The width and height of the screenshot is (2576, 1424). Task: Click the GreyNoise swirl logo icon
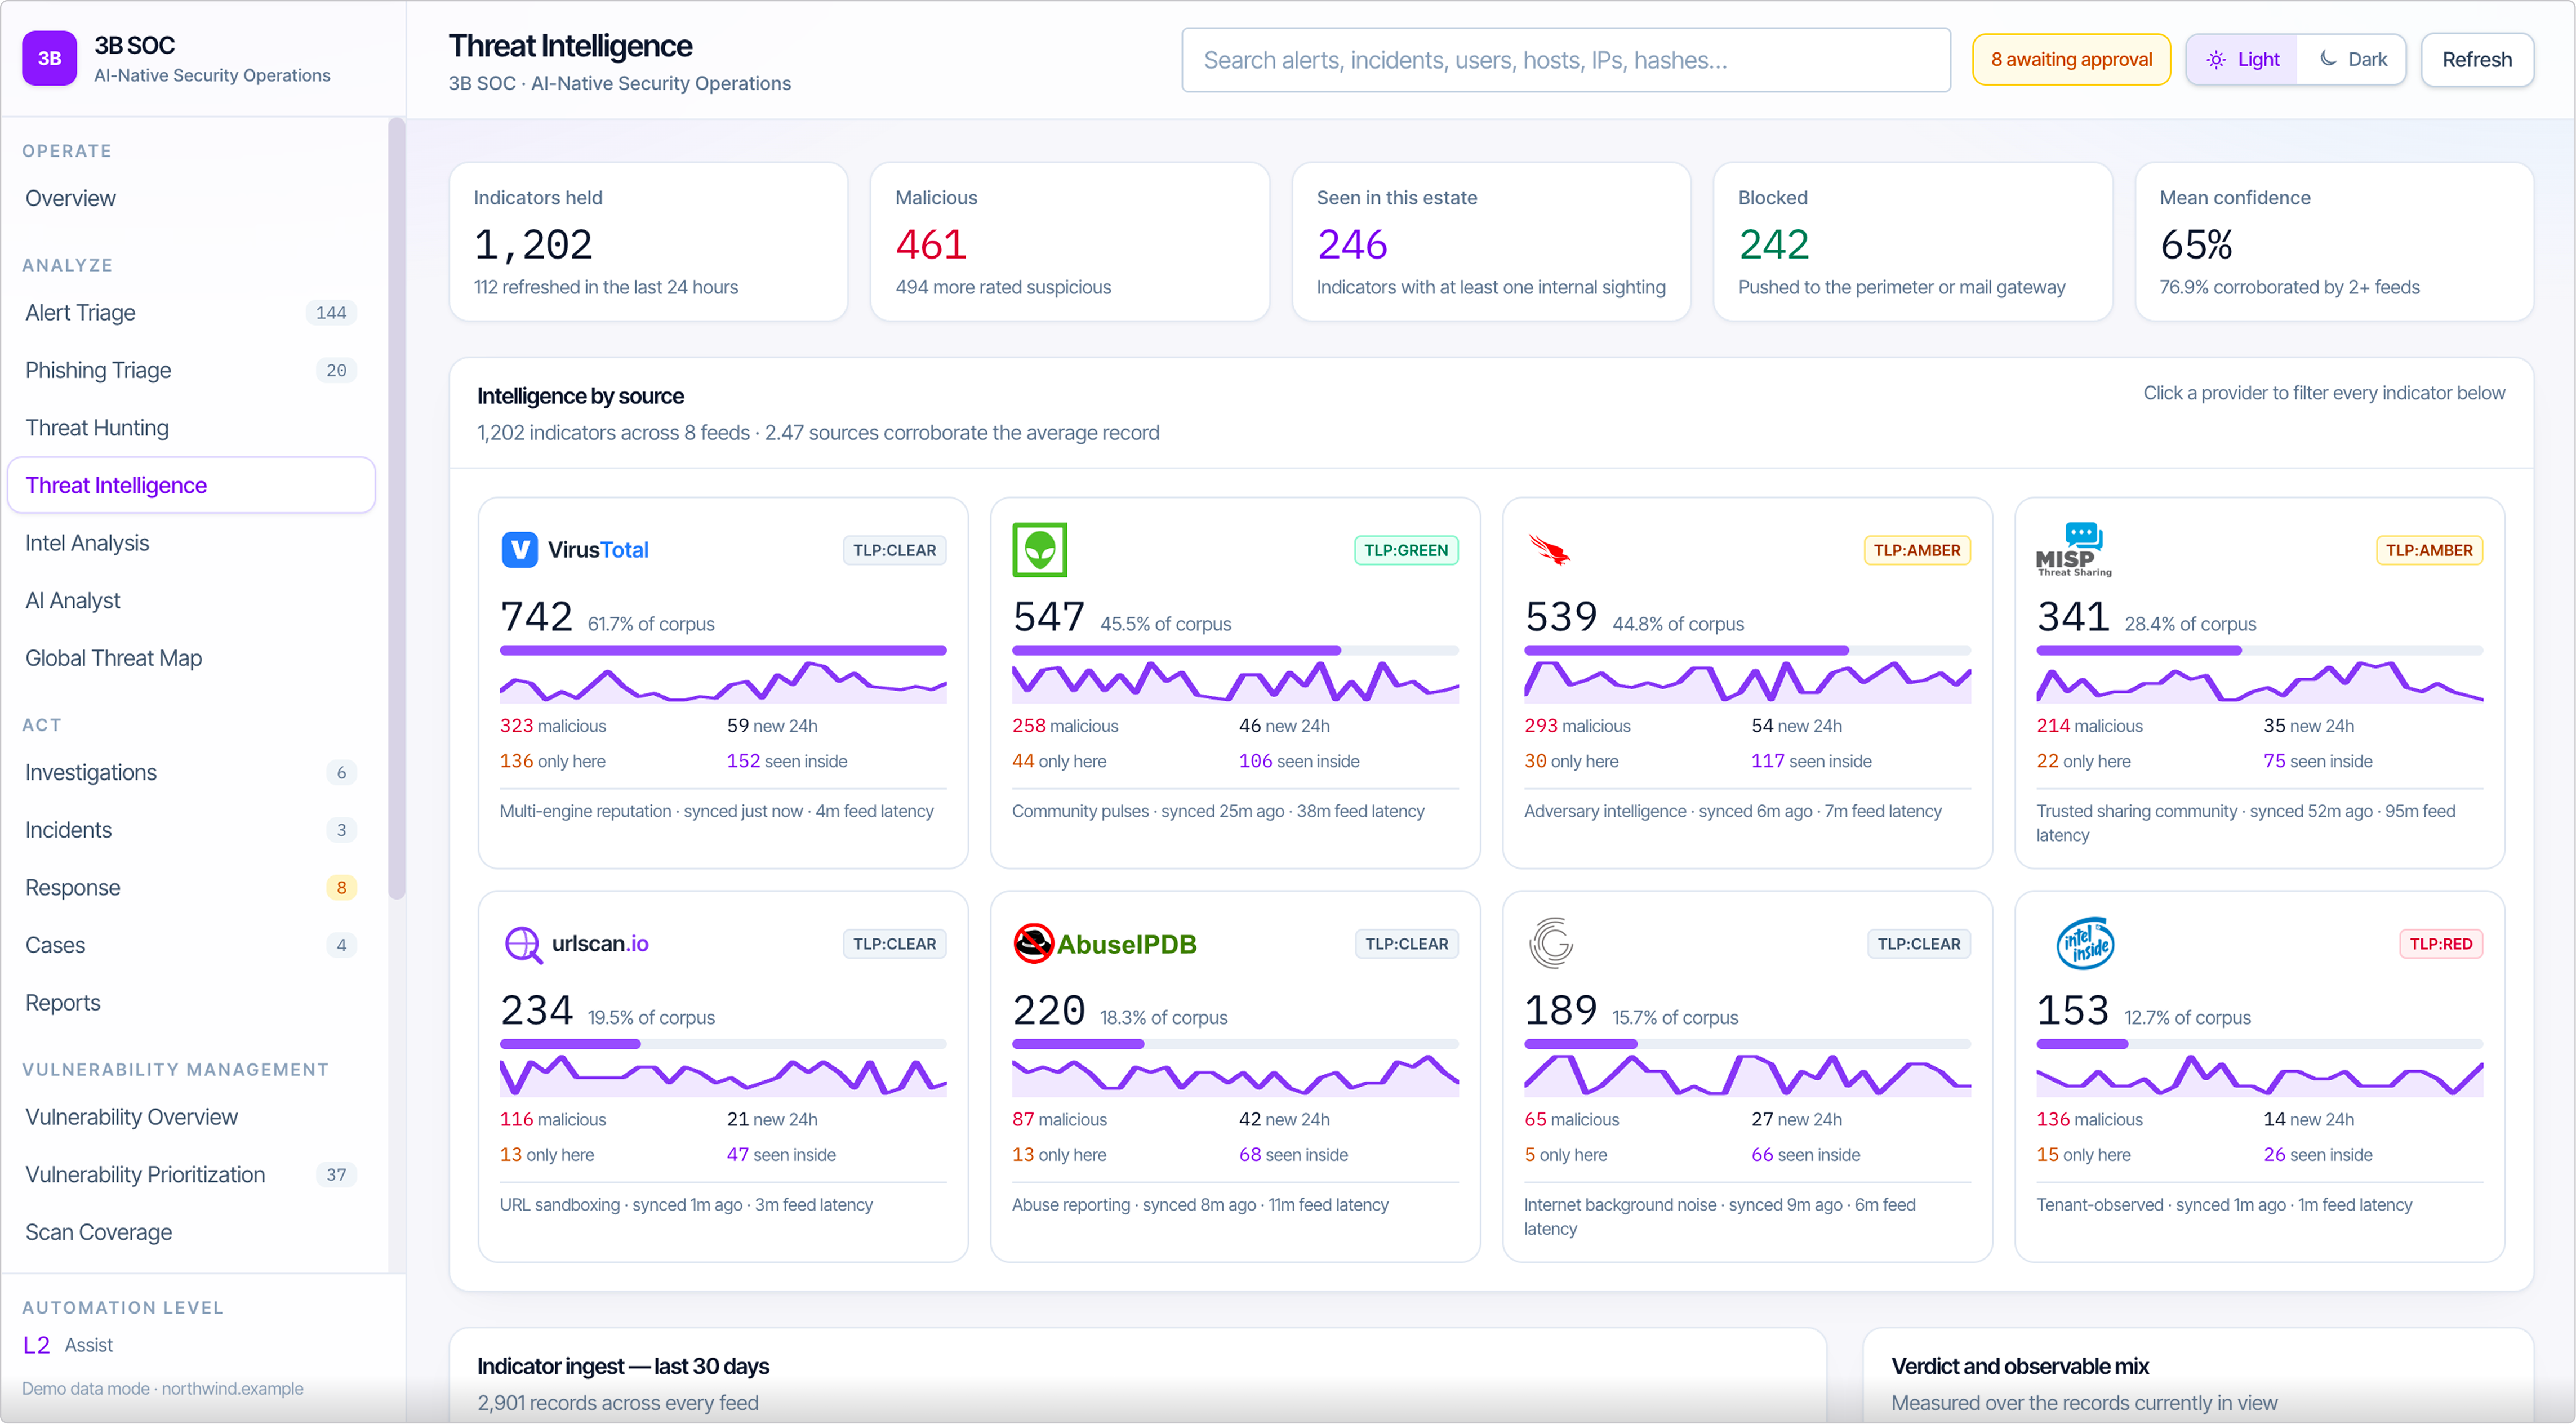1551,943
